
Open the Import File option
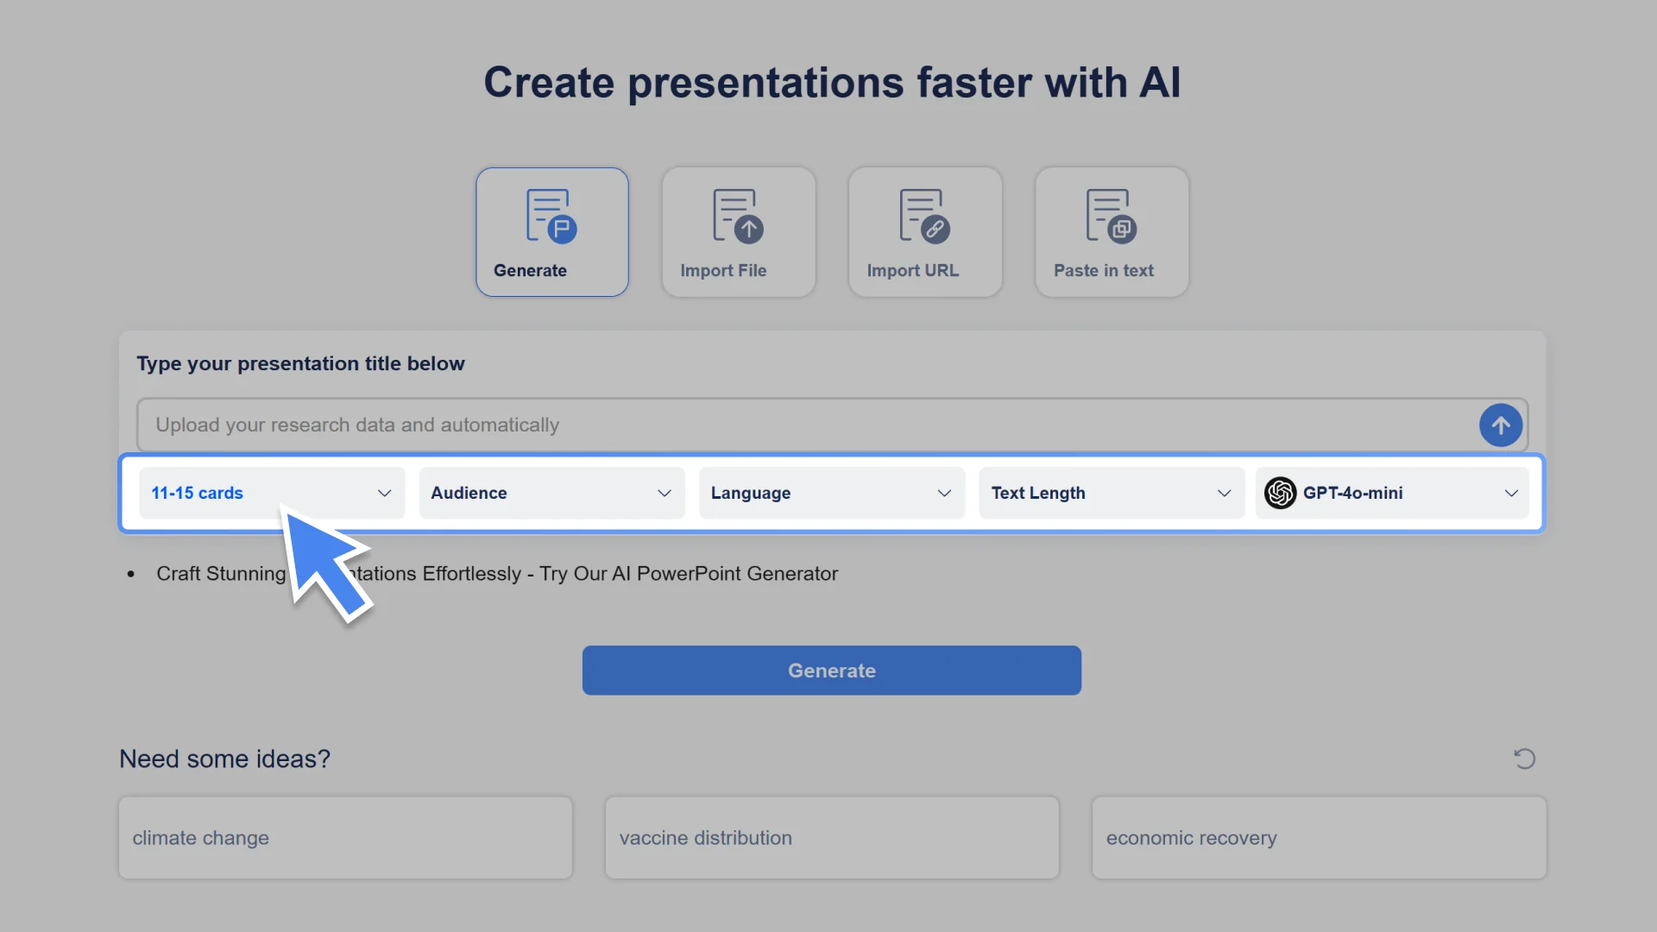pyautogui.click(x=739, y=232)
